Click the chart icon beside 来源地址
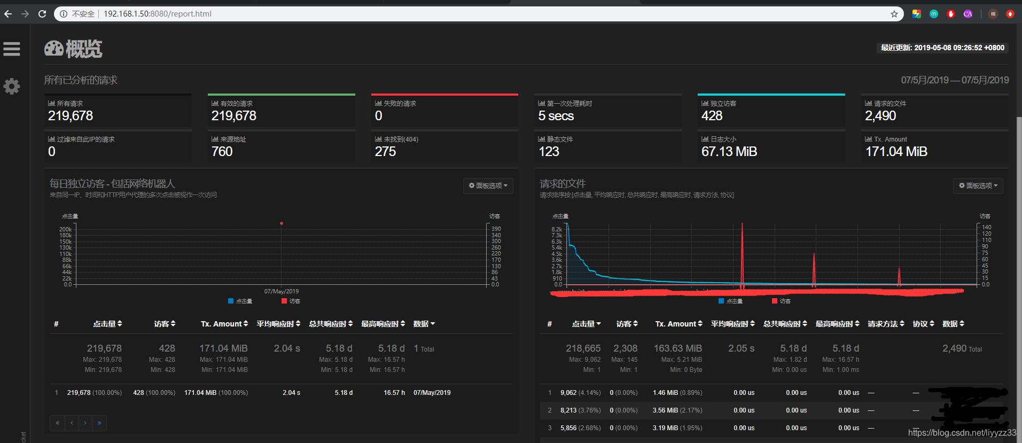 [x=215, y=139]
